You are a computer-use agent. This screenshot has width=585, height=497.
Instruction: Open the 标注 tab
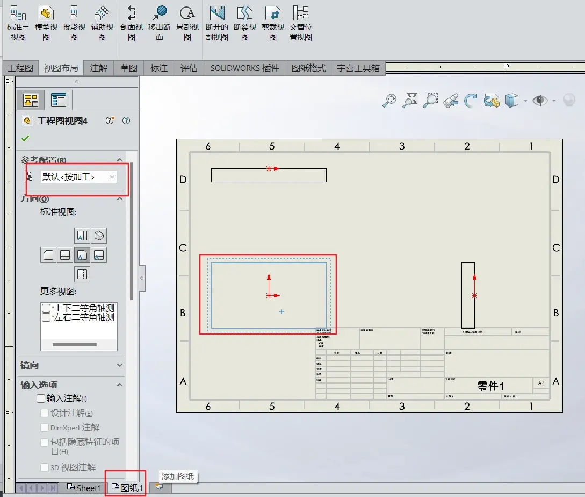coord(158,68)
